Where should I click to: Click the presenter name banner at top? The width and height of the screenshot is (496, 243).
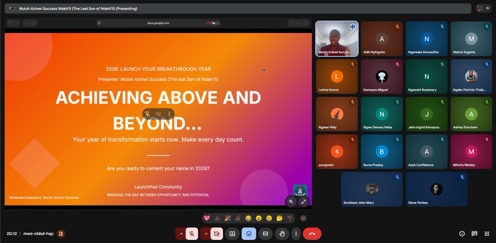pos(238,8)
